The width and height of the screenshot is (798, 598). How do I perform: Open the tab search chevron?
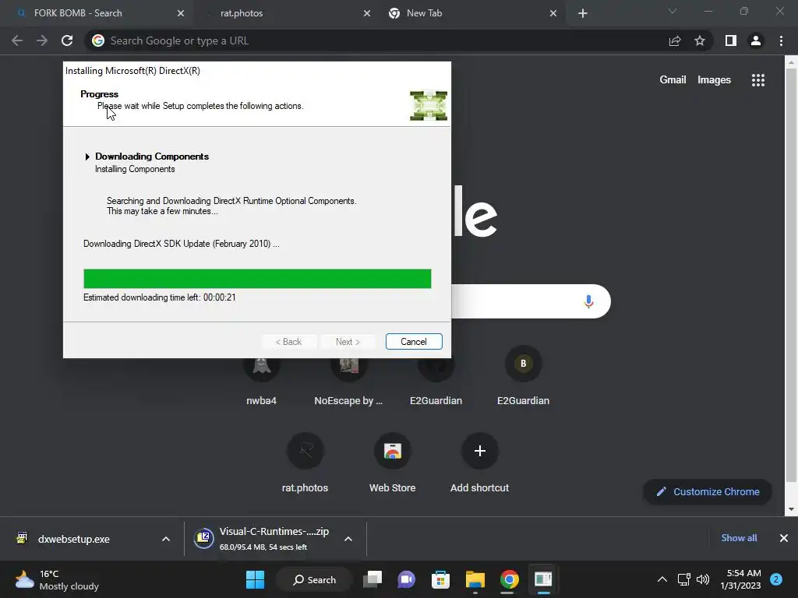[673, 11]
